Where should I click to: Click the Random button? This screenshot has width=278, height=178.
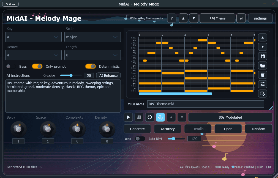(x=259, y=129)
